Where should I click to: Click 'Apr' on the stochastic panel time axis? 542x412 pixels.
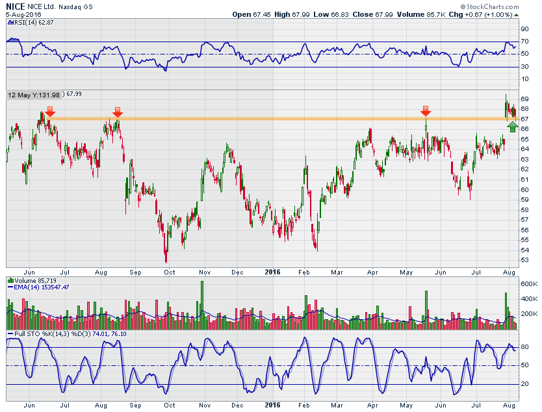click(x=372, y=406)
